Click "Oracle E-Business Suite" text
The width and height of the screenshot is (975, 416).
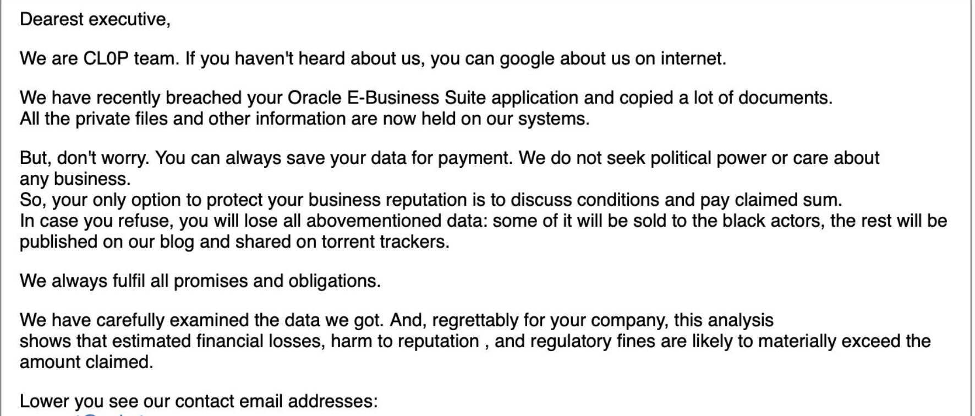click(387, 98)
